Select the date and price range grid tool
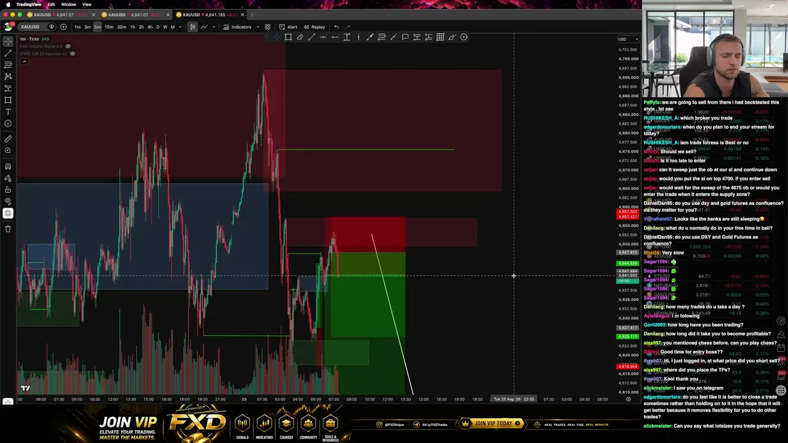Screen dimensions: 788x443 pos(440,37)
